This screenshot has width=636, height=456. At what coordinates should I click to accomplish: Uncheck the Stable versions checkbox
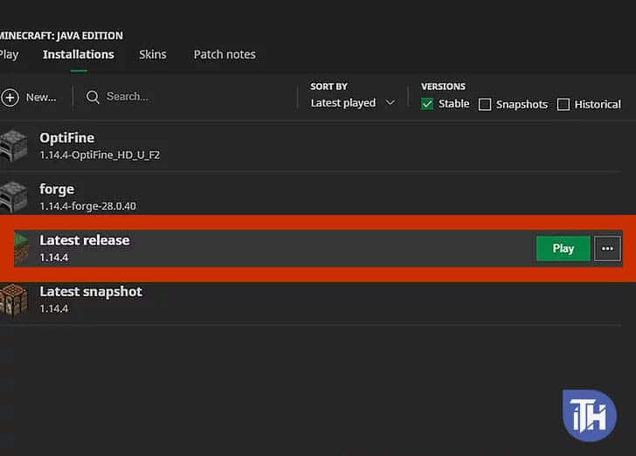tap(427, 104)
